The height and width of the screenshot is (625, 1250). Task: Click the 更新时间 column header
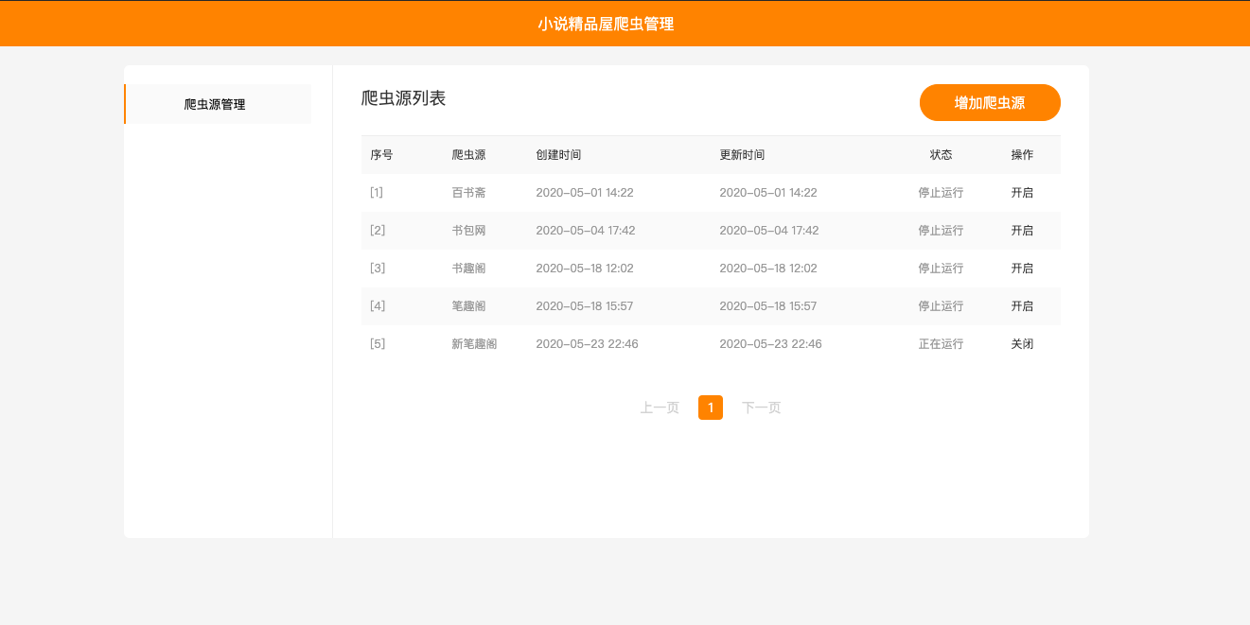(x=742, y=155)
